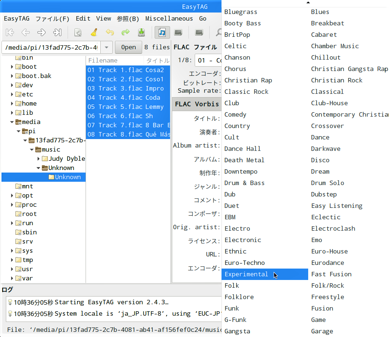This screenshot has height=337, width=389.
Task: Jump to the first file using toolbar arrow
Action: [x=10, y=32]
